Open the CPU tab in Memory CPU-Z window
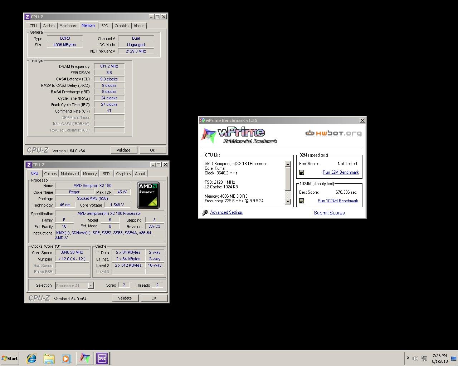The width and height of the screenshot is (458, 366). pos(33,26)
